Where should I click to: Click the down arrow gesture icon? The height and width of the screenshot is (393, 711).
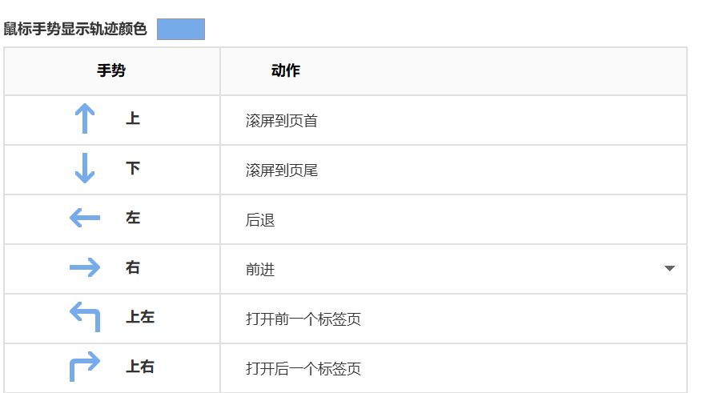(85, 169)
